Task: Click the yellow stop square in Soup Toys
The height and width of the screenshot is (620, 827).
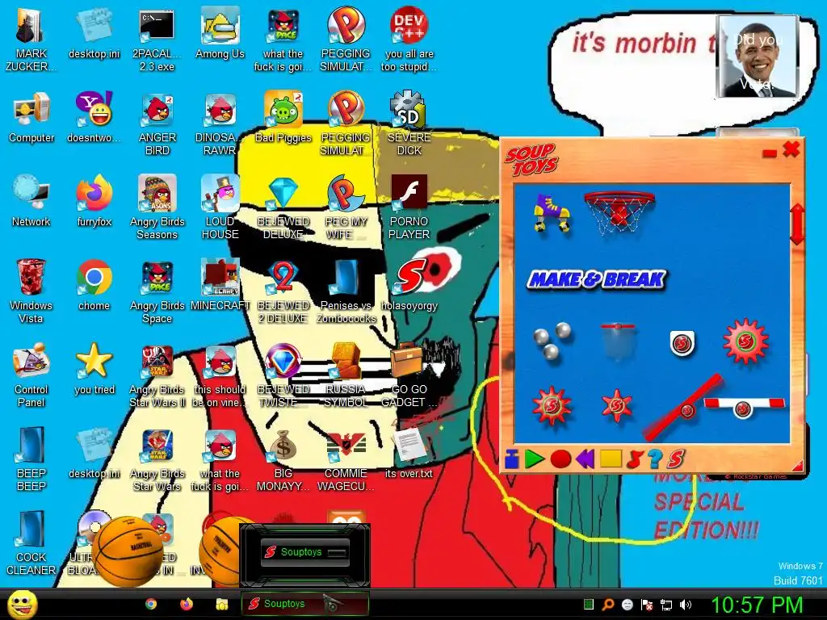Action: (611, 459)
